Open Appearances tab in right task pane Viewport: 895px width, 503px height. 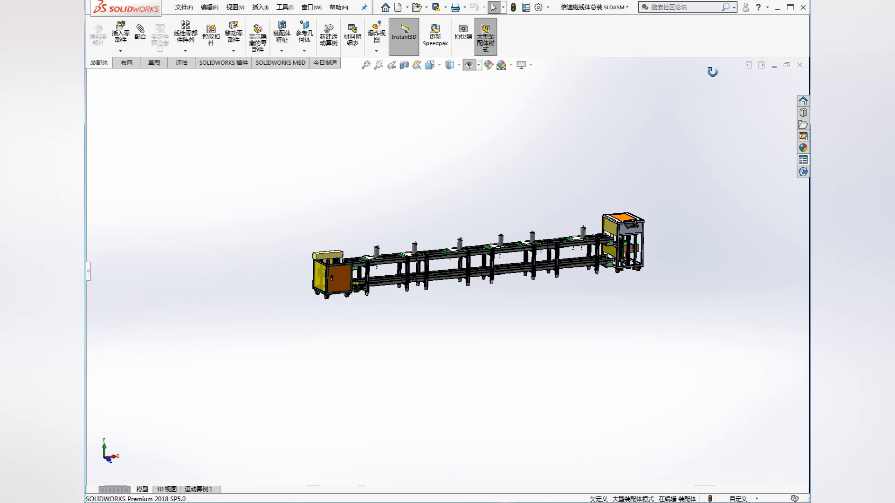pos(803,148)
